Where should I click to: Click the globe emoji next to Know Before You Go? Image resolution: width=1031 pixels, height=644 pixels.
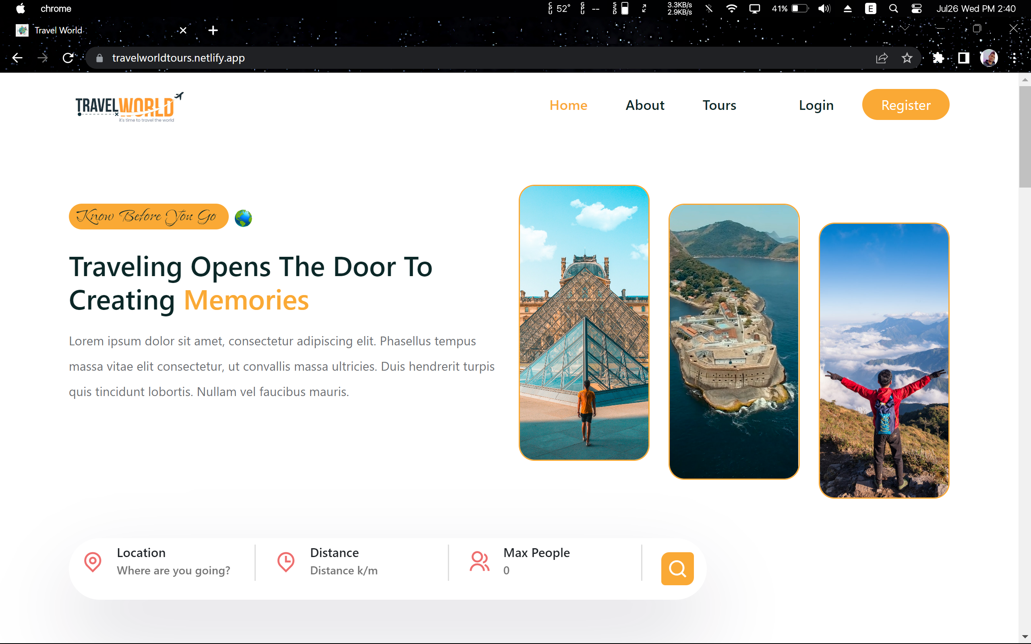(x=243, y=217)
